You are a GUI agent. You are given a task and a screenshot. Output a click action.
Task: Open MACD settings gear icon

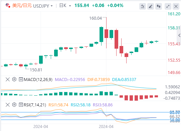(14, 79)
